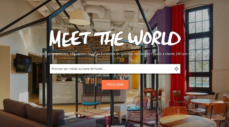Viewport: 229px width, 127px height.
Task: Click the word THE in the headline
Action: [109, 38]
